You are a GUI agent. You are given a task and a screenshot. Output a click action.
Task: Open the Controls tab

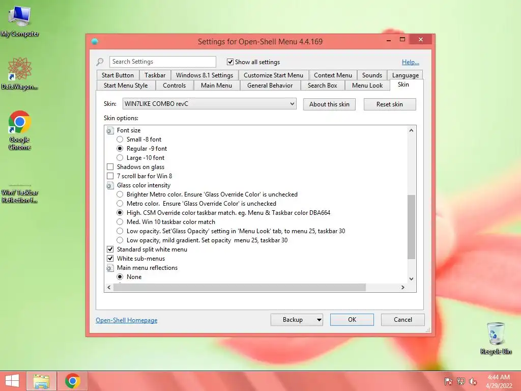[x=174, y=86]
